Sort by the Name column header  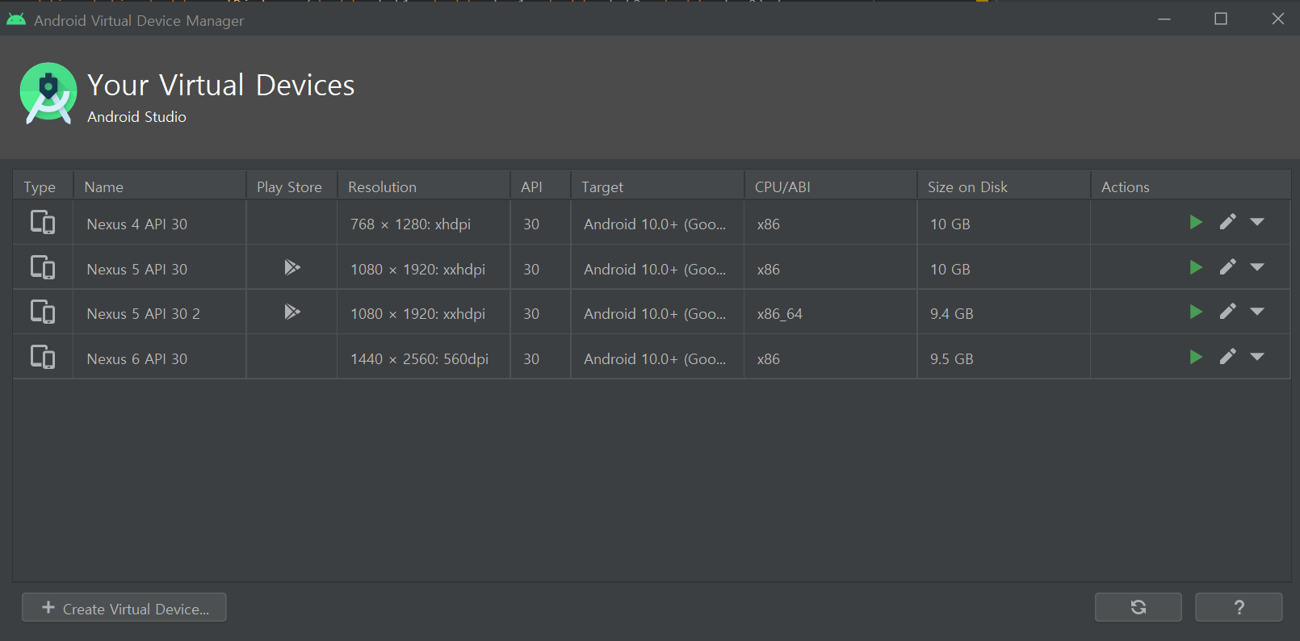[x=160, y=186]
